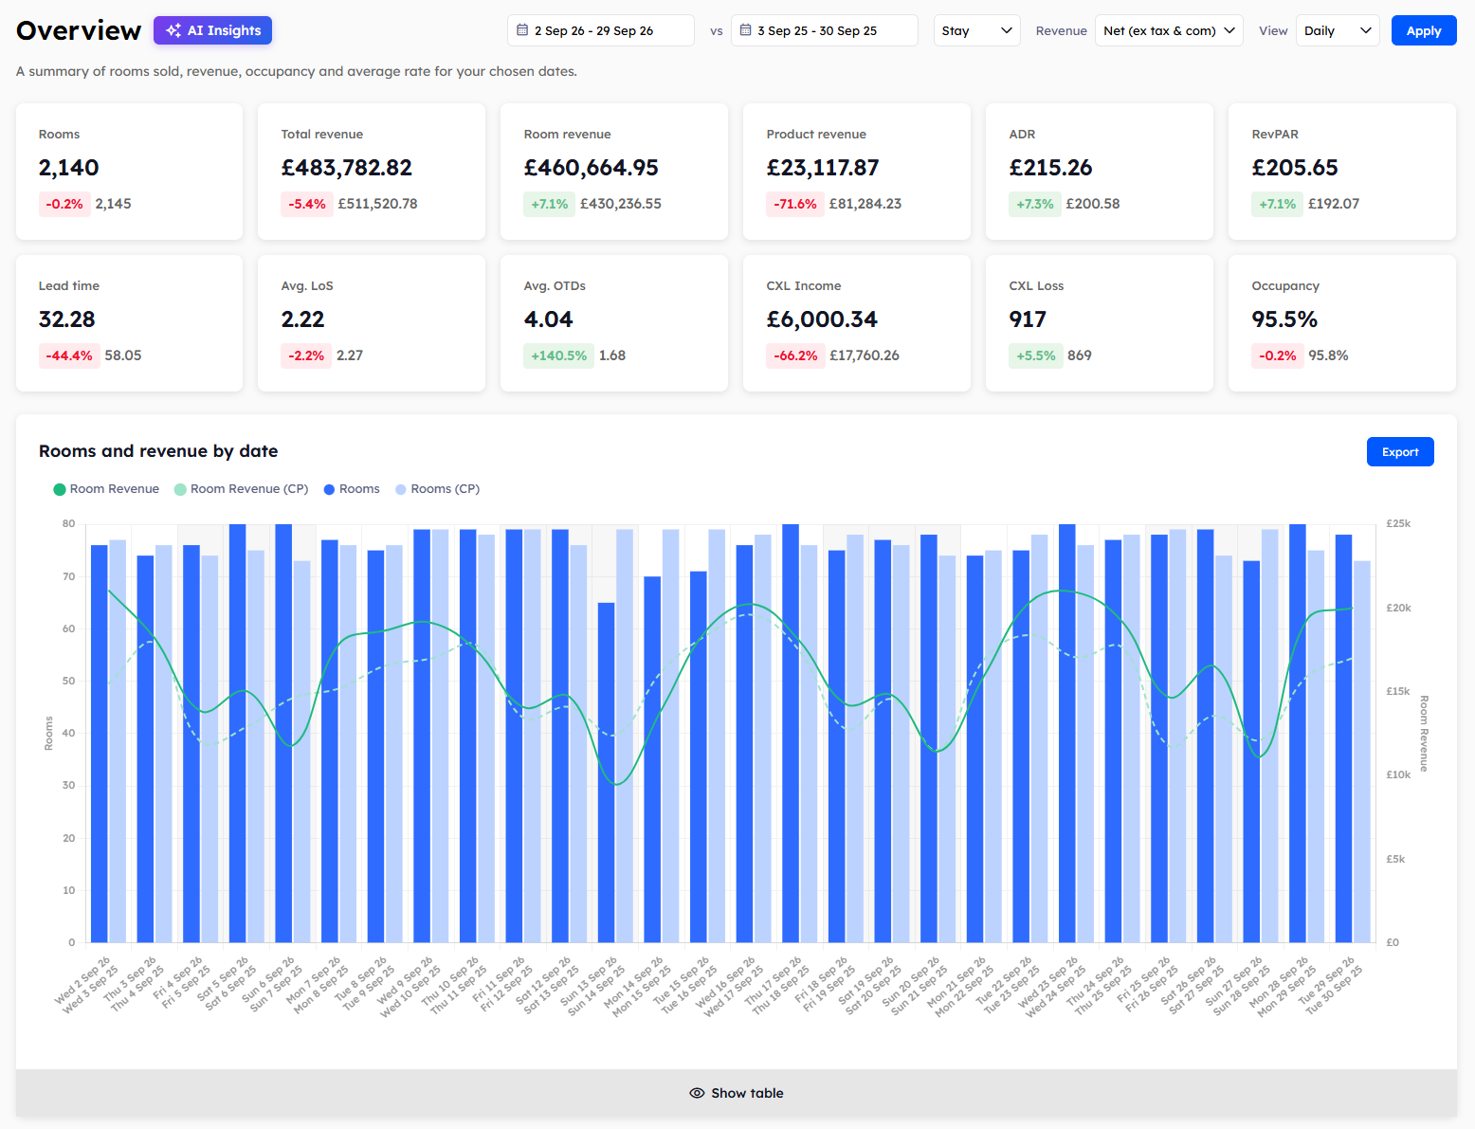Click the Overview page title
Screen dimensions: 1475x1129
point(79,30)
